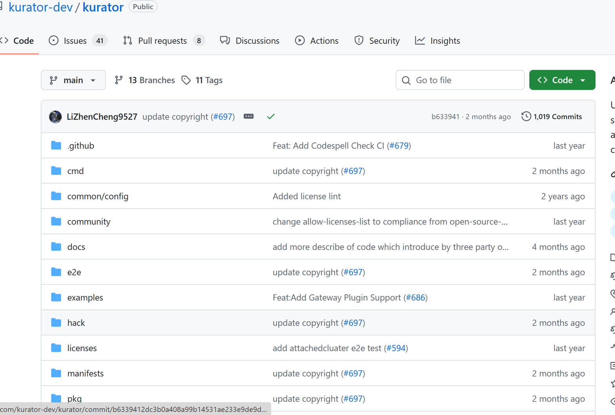The image size is (615, 415).
Task: Open #697 link in the e2e row
Action: pos(353,272)
